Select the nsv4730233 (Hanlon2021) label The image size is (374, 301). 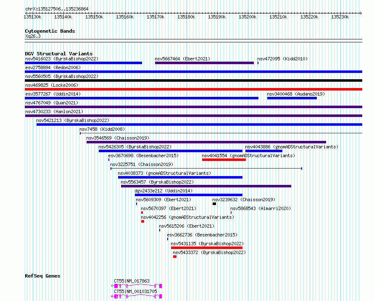54,112
